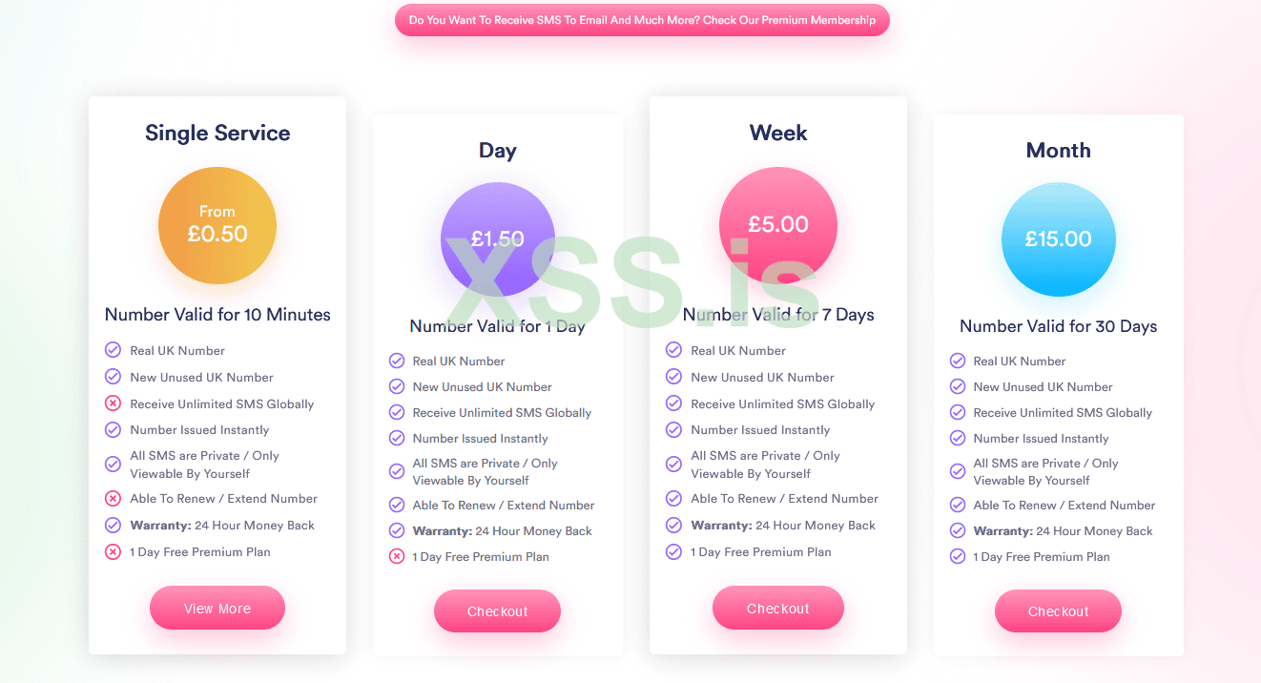
Task: Click the purple £1.50 price circle
Action: 497,238
